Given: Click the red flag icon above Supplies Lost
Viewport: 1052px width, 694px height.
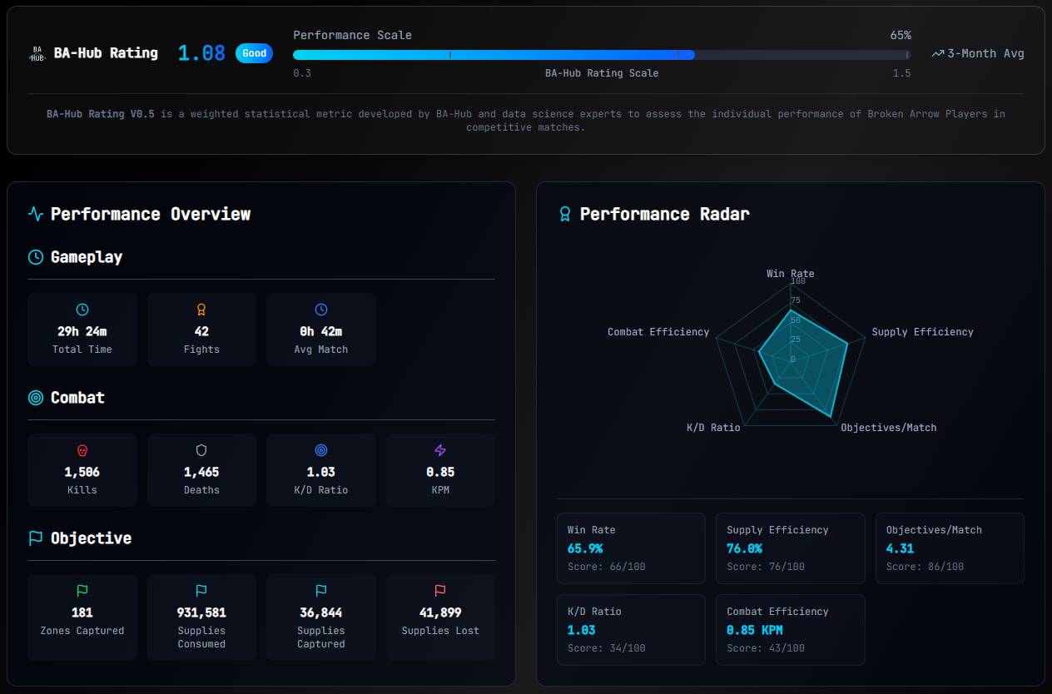Looking at the screenshot, I should pyautogui.click(x=440, y=591).
